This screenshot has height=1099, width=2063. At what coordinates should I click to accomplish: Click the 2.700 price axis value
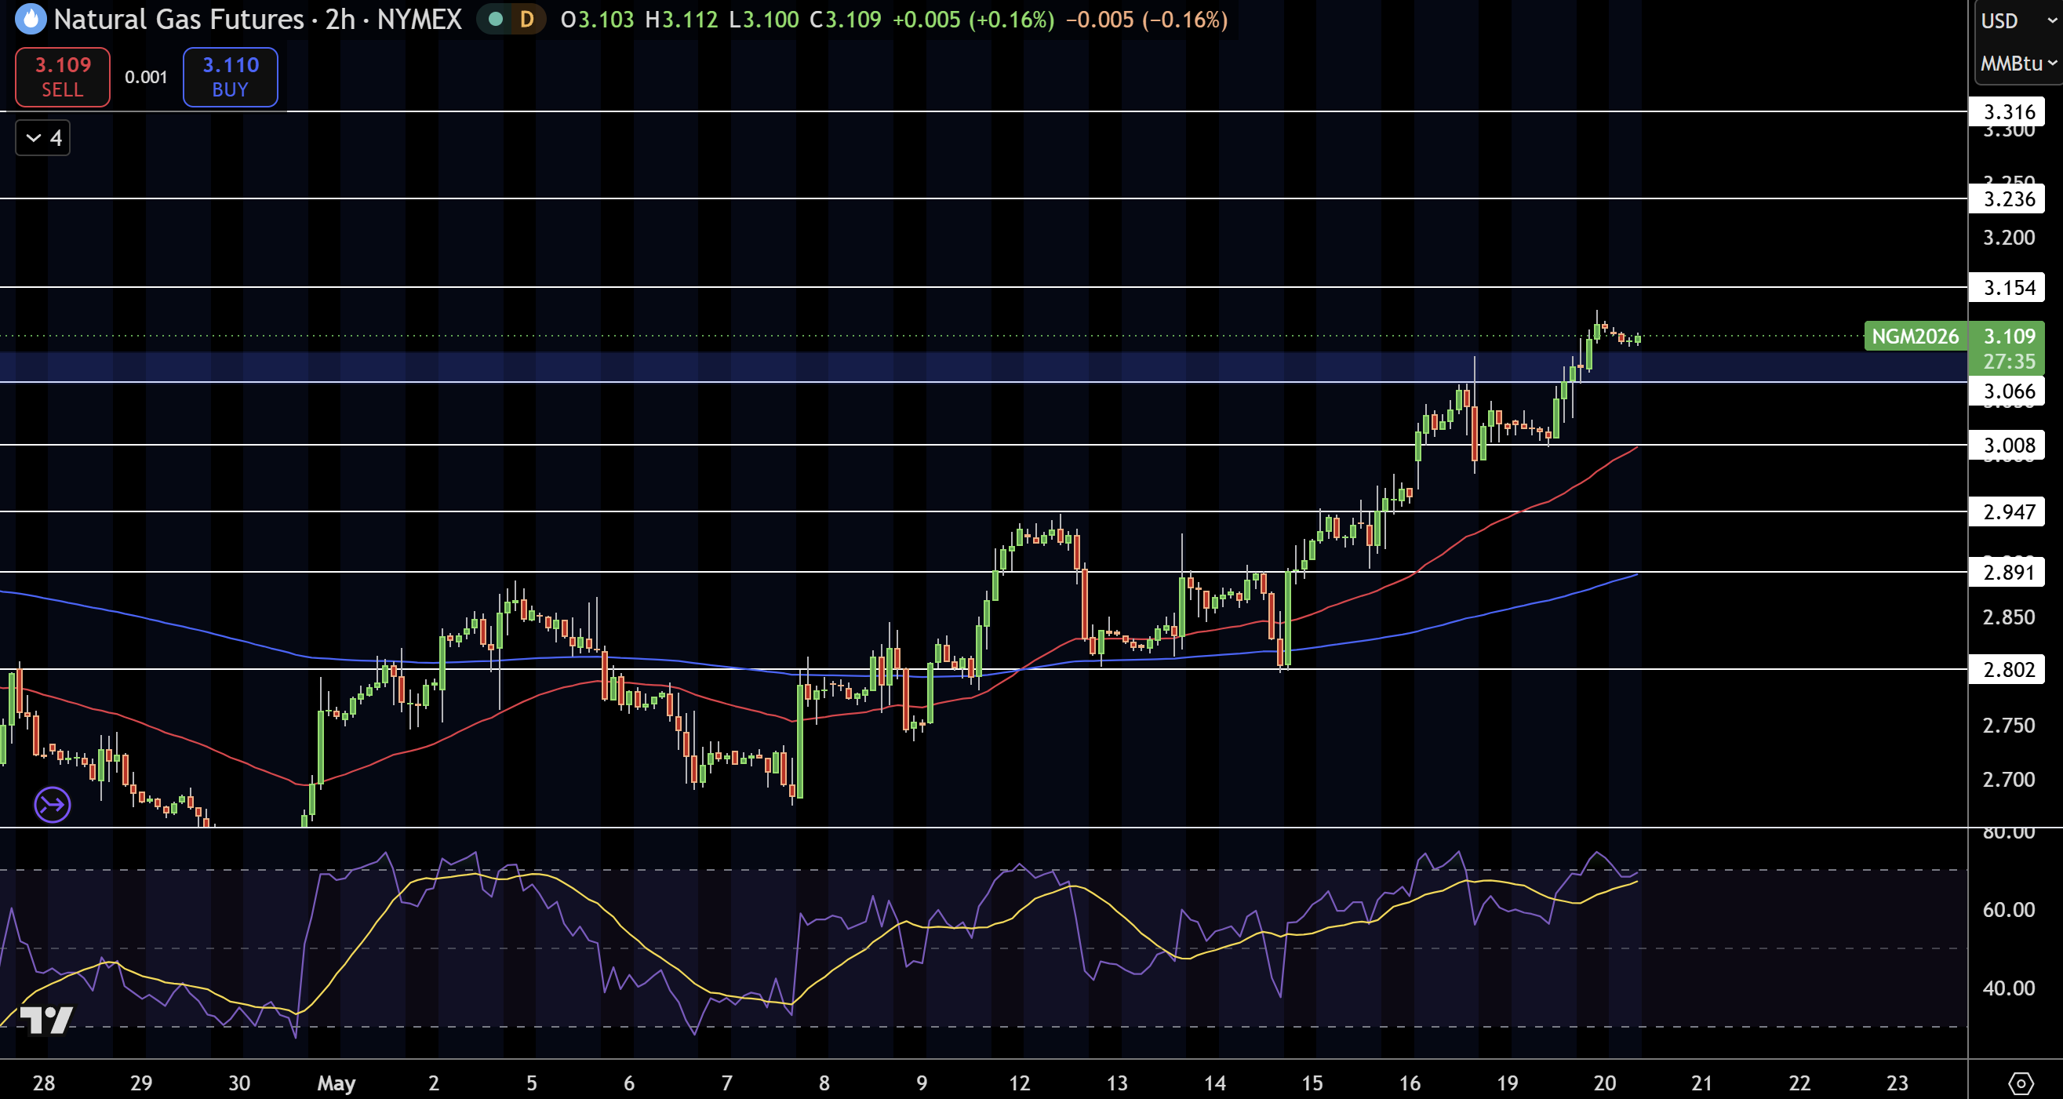pos(2009,780)
